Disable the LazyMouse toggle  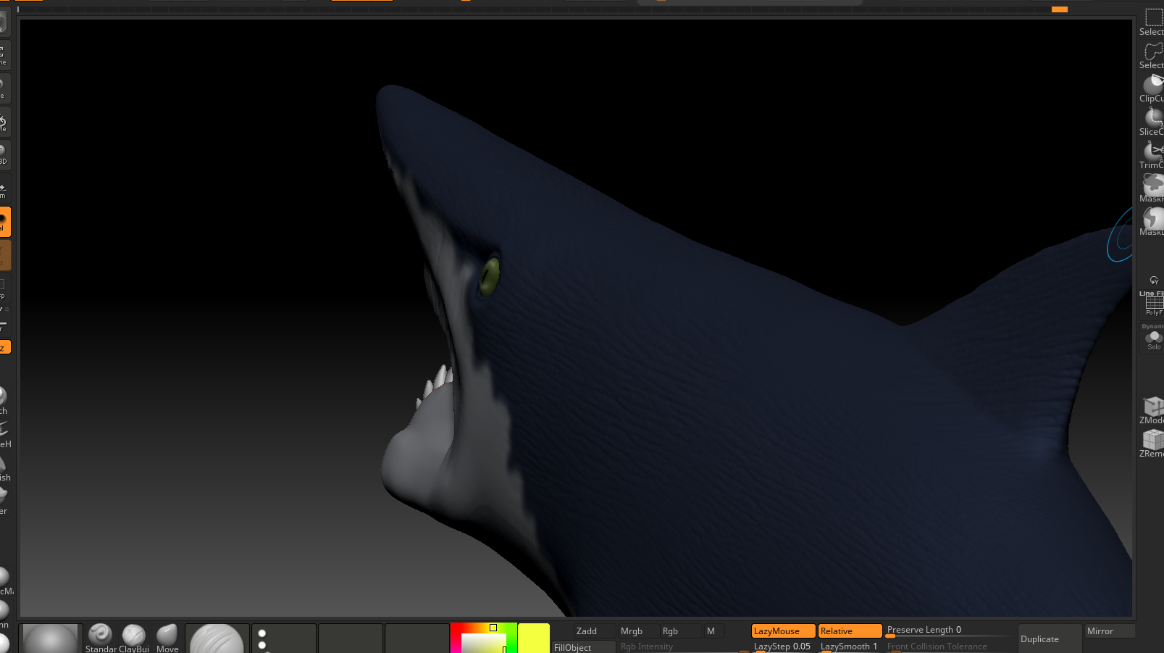tap(784, 631)
